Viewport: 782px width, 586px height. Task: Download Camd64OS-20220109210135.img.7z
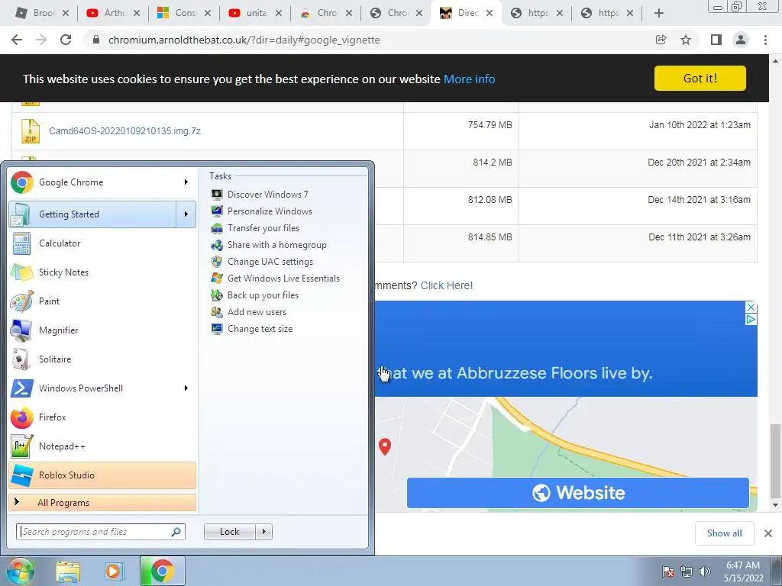point(124,131)
